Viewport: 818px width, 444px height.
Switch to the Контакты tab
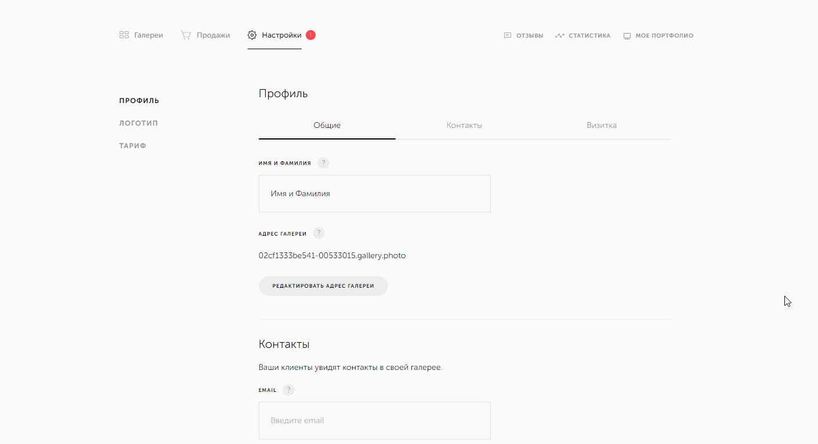coord(464,126)
